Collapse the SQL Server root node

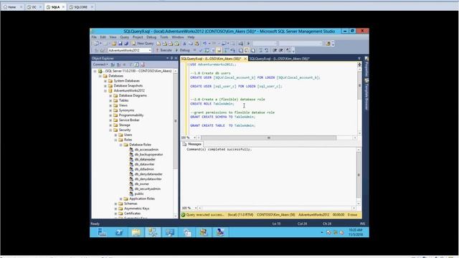tap(95, 71)
